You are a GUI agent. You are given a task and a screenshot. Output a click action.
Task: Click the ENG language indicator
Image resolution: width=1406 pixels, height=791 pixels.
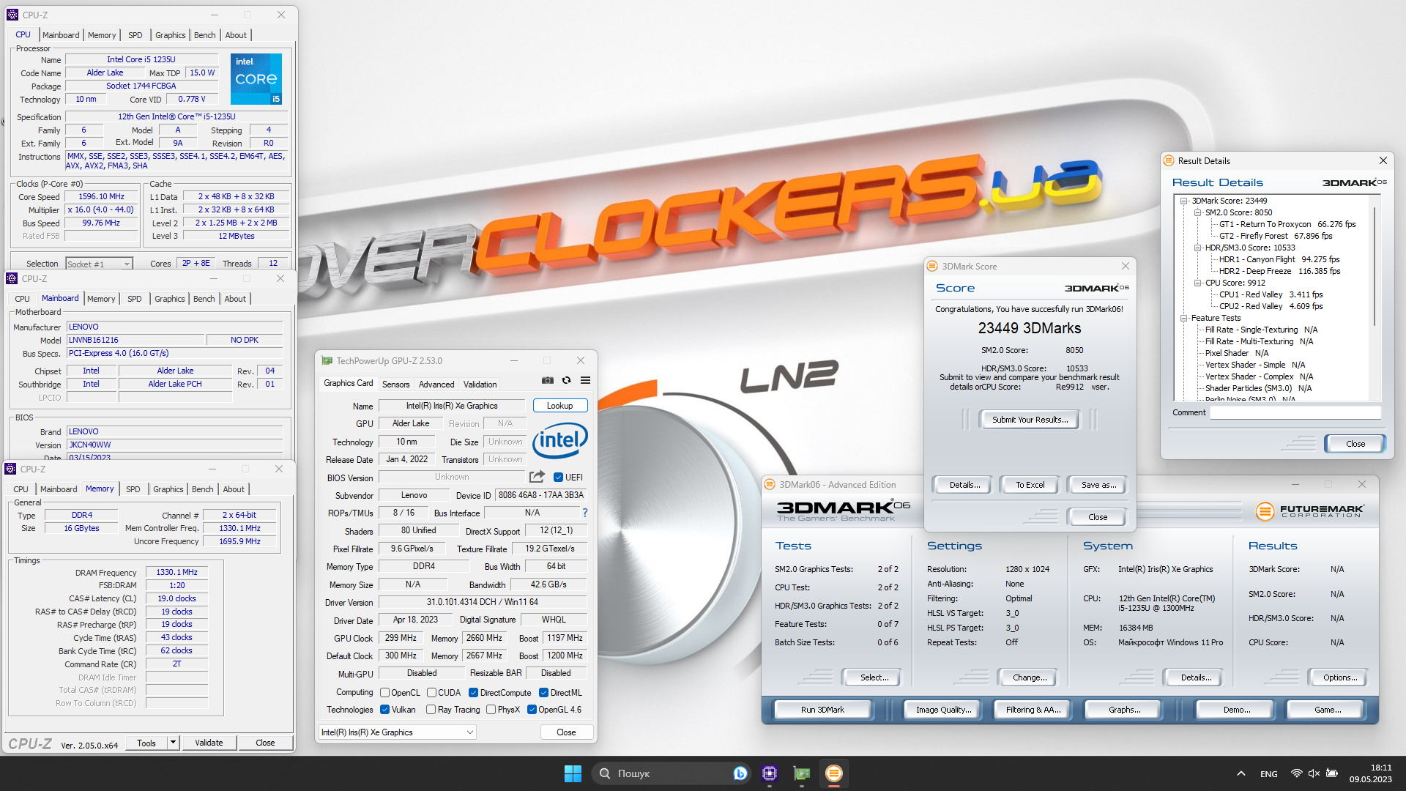coord(1269,773)
